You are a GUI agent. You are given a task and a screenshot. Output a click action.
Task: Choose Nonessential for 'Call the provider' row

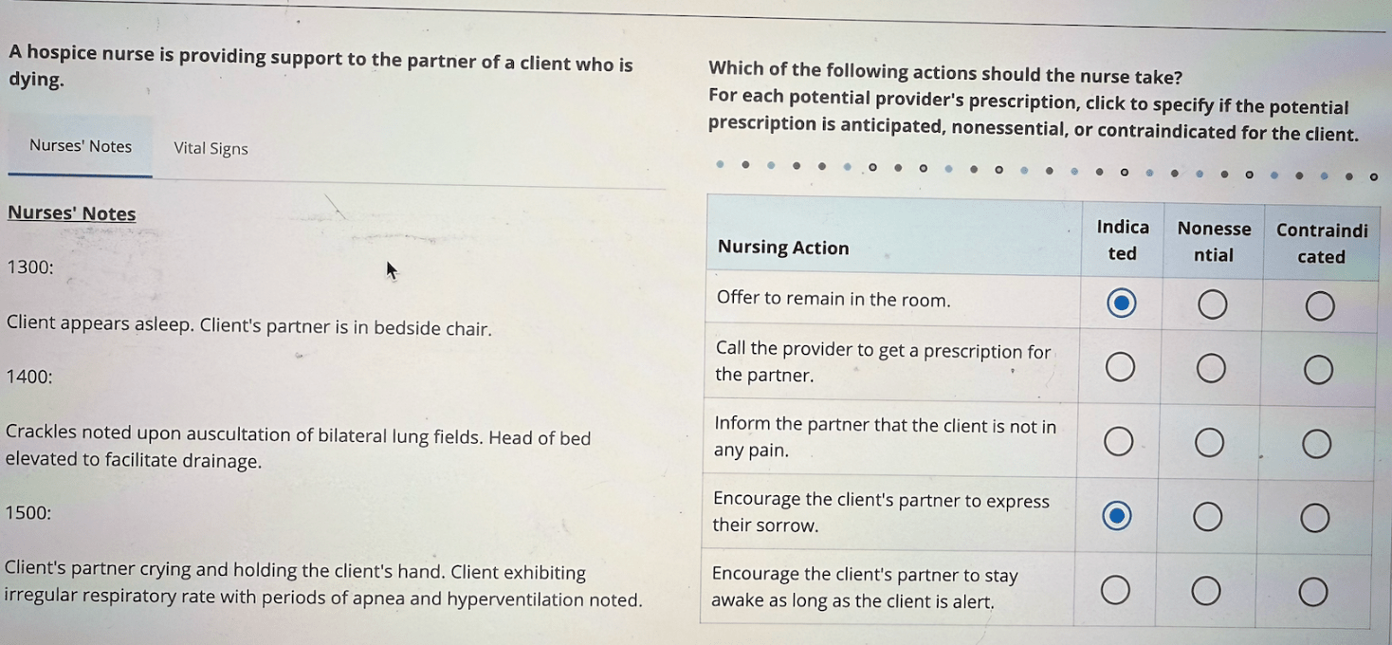(1211, 368)
